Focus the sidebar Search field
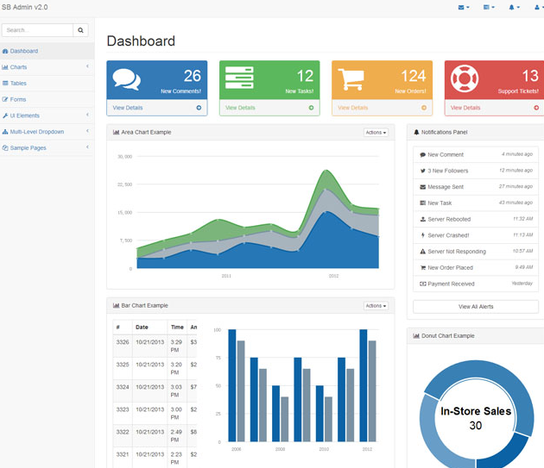 37,30
